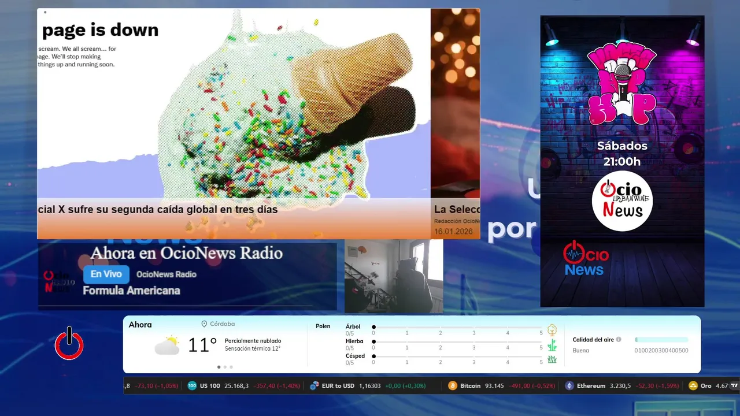Click the US 100 price 25.168,3
This screenshot has width=740, height=416.
236,386
